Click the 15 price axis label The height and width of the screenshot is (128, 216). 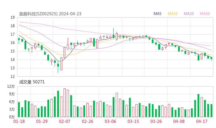tap(13, 51)
